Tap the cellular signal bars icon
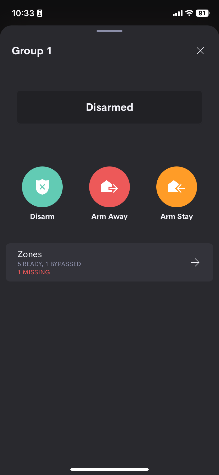This screenshot has width=219, height=475. coord(177,13)
